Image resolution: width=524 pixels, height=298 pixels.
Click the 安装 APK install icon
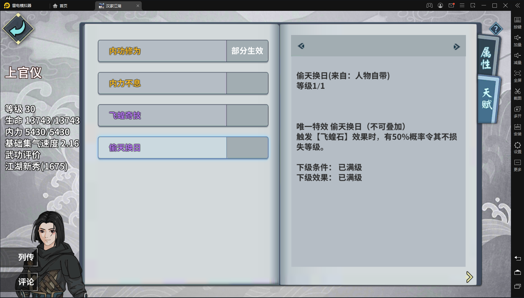click(517, 129)
